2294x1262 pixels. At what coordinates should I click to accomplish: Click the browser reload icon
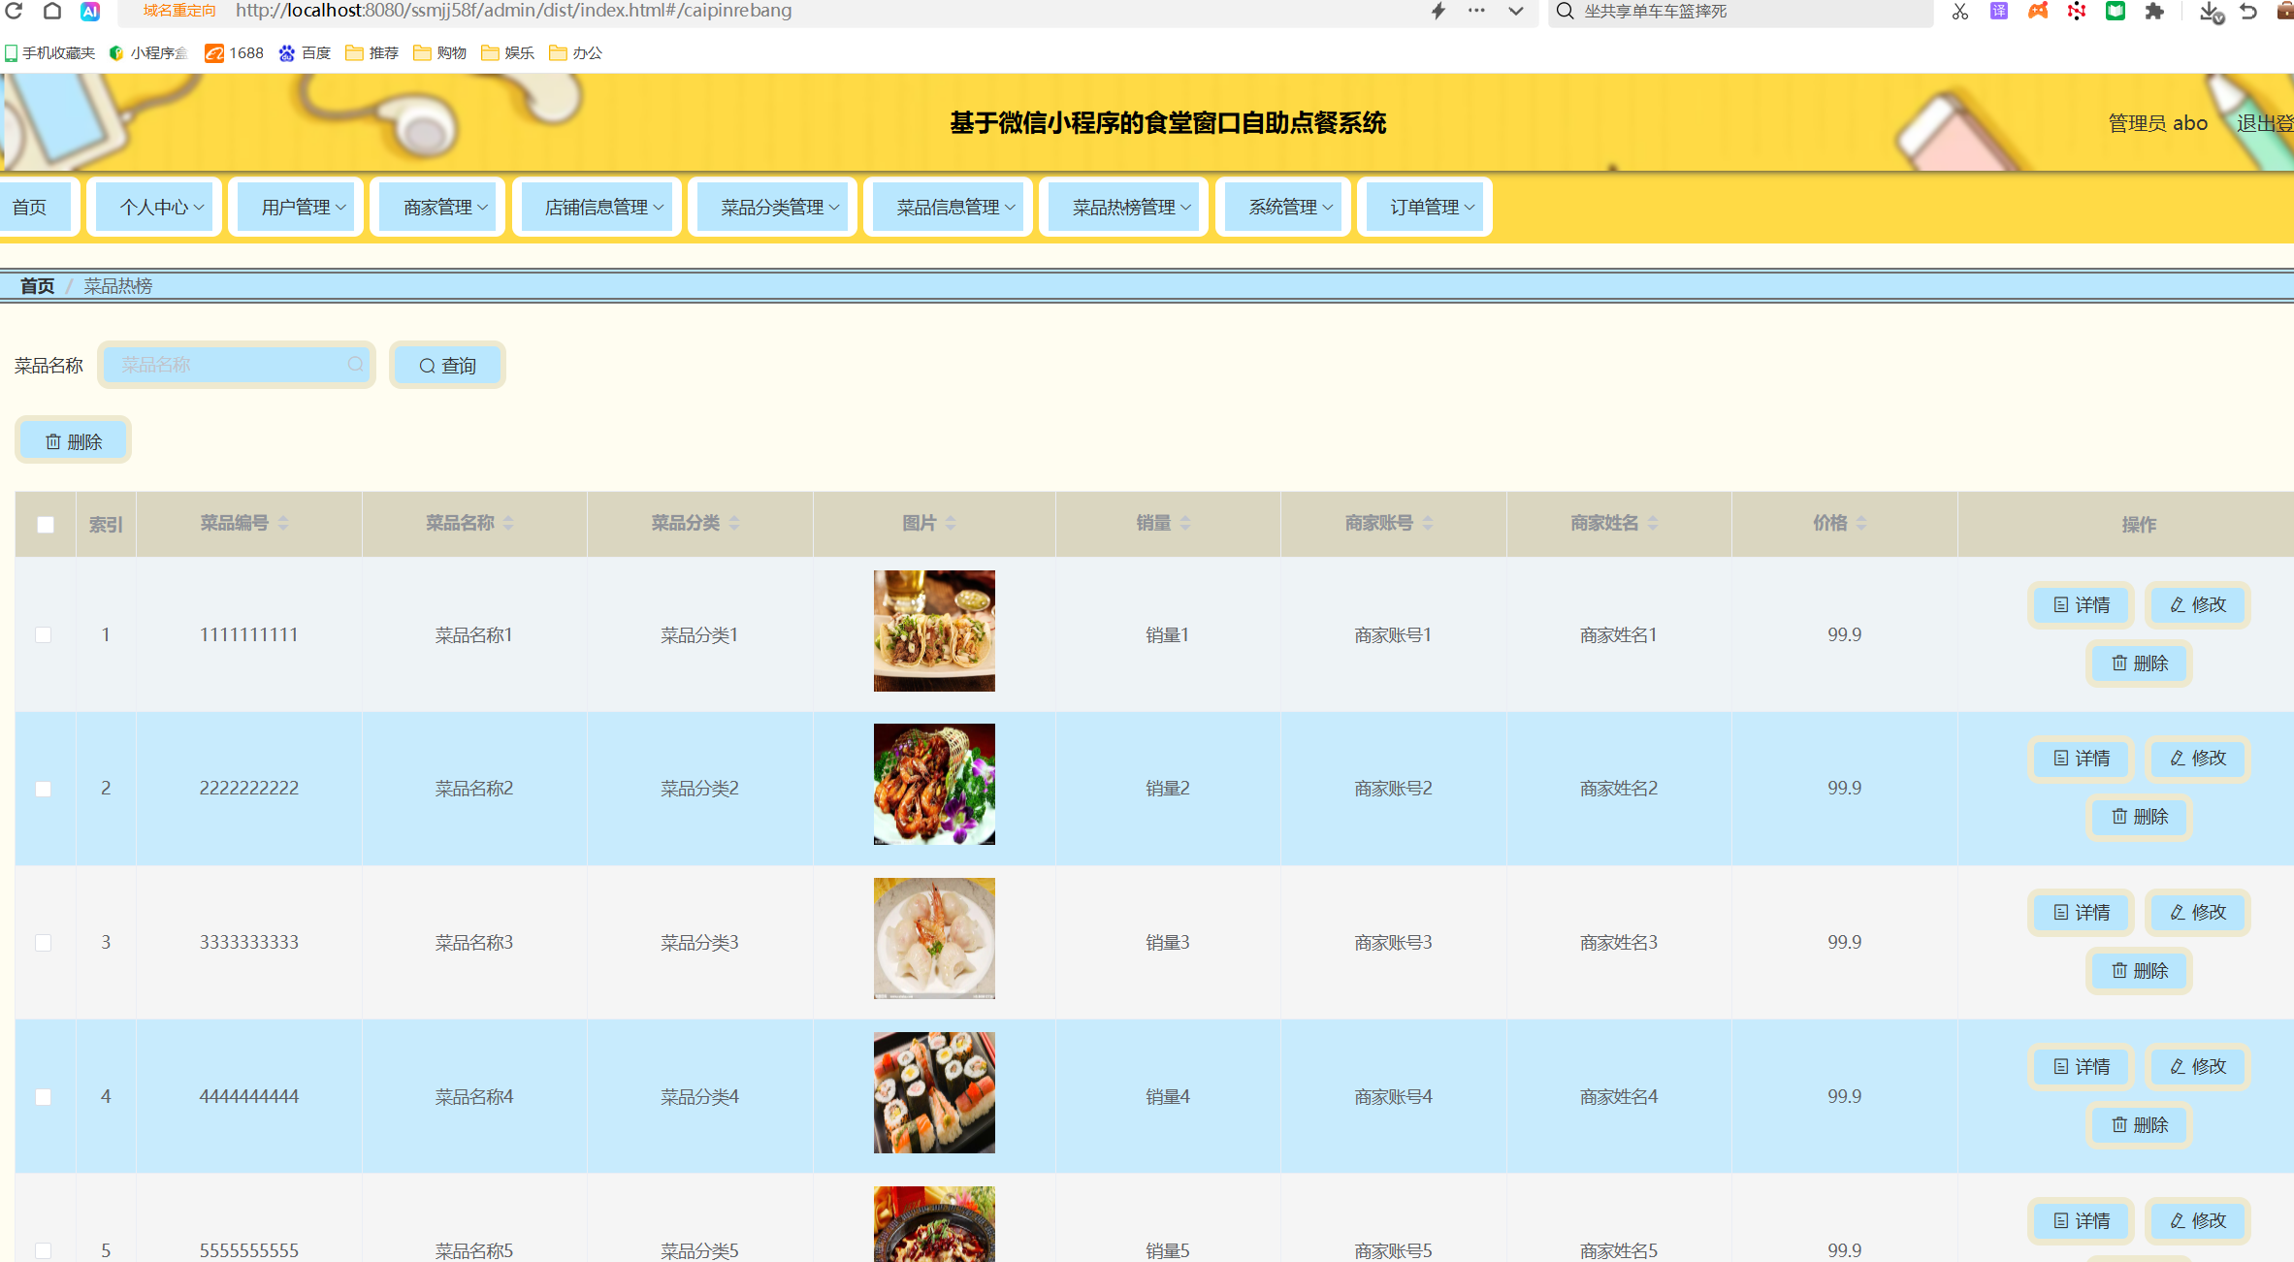point(15,12)
